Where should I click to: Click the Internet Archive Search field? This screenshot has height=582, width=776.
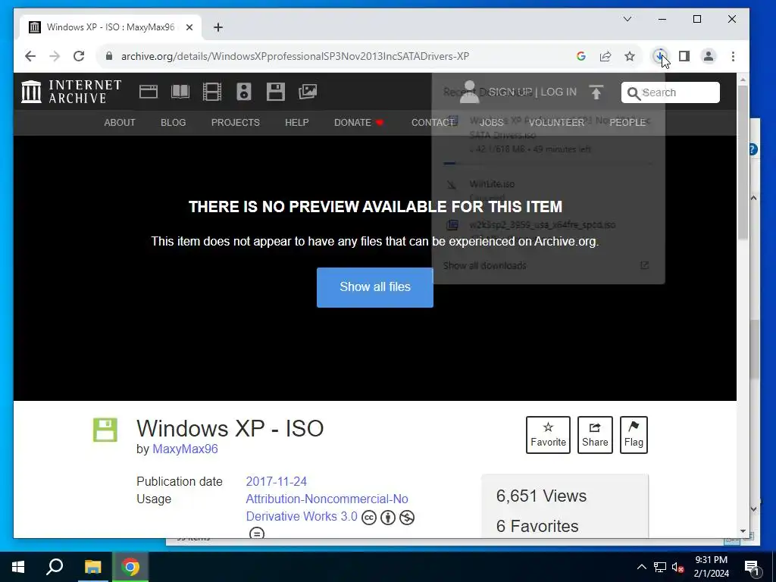click(x=671, y=92)
